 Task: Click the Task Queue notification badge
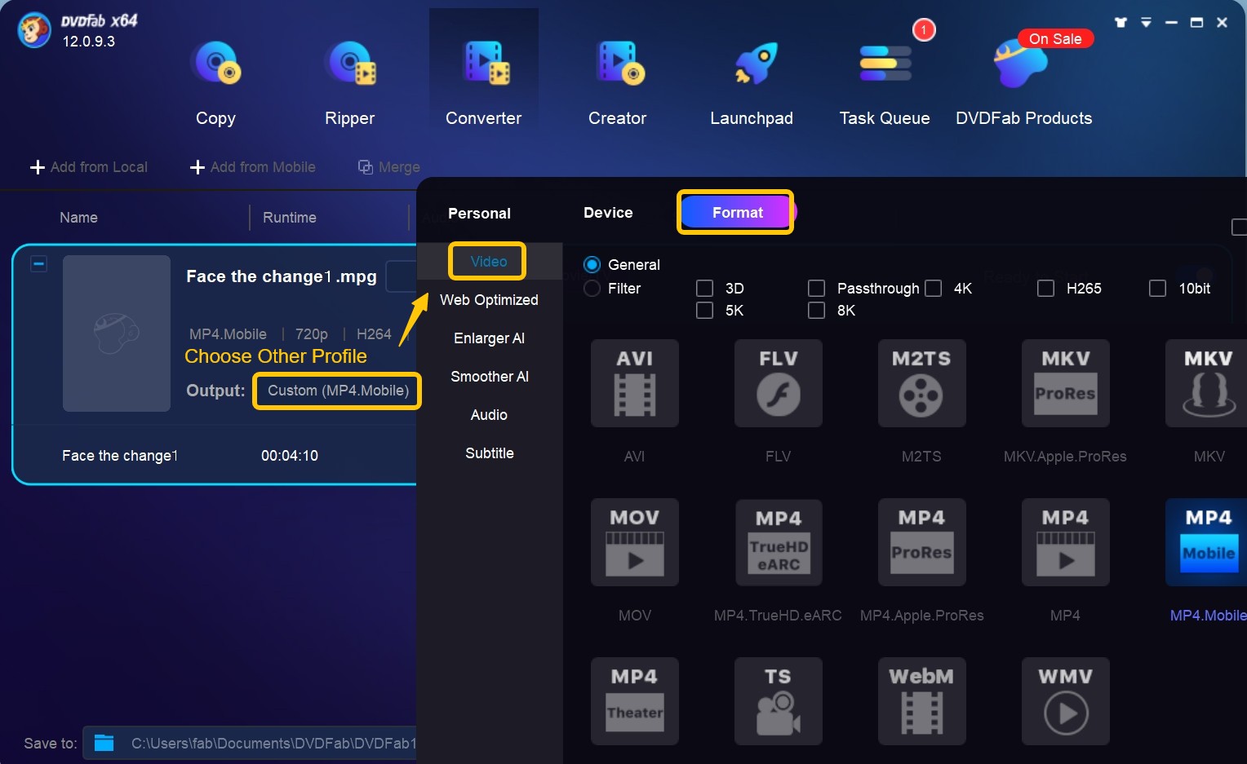tap(924, 30)
